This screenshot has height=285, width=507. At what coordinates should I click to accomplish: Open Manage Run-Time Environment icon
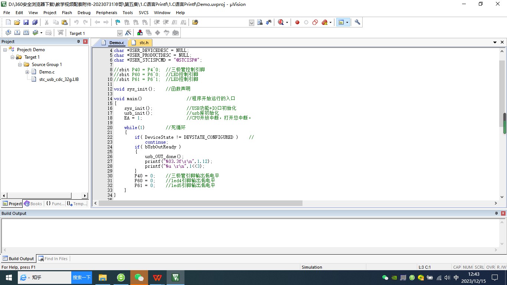158,33
